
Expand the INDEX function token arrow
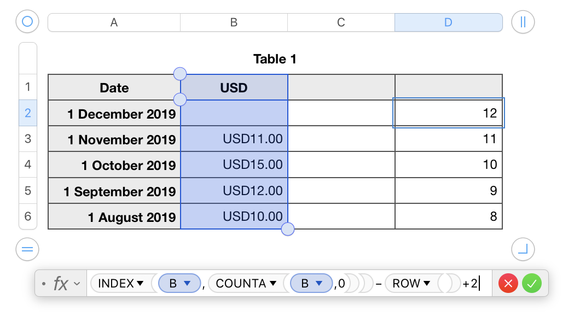click(x=140, y=283)
